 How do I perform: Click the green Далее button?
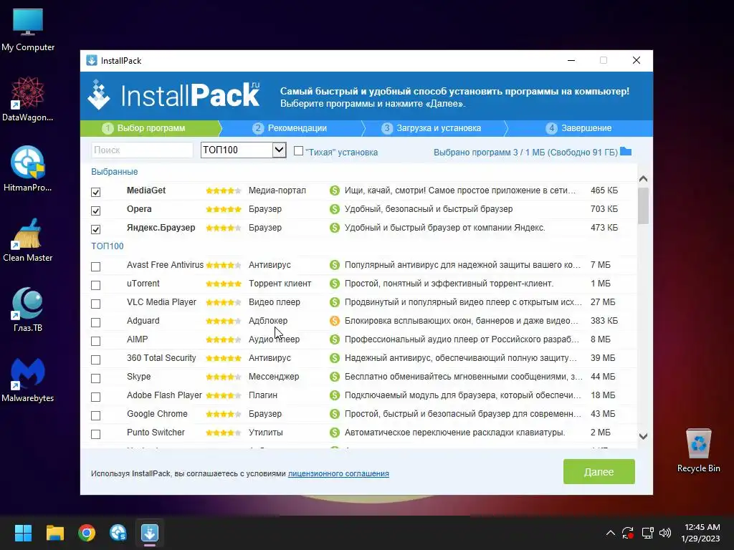599,472
